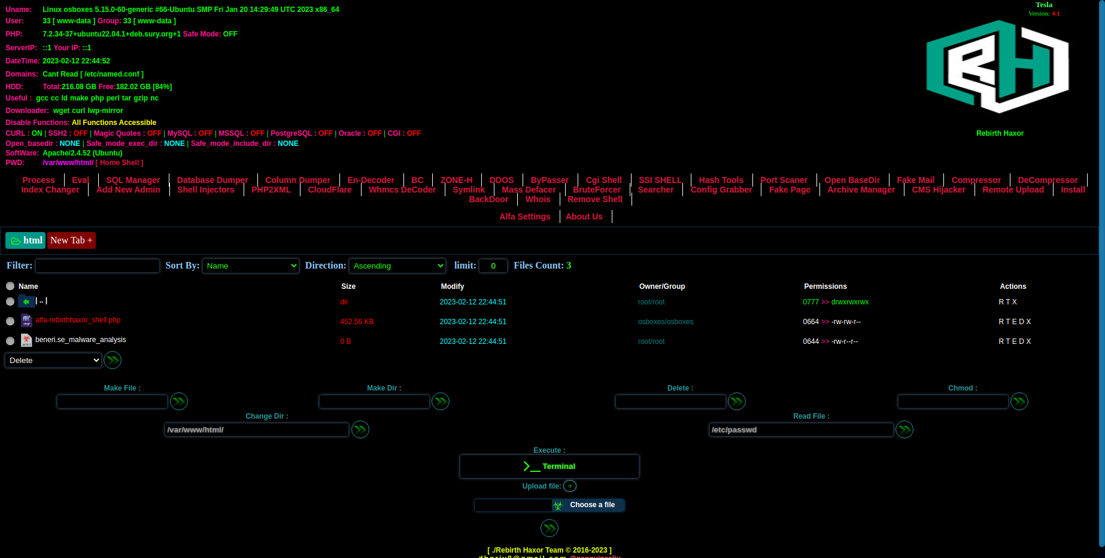Click the /etc/named.conf link

[112, 74]
